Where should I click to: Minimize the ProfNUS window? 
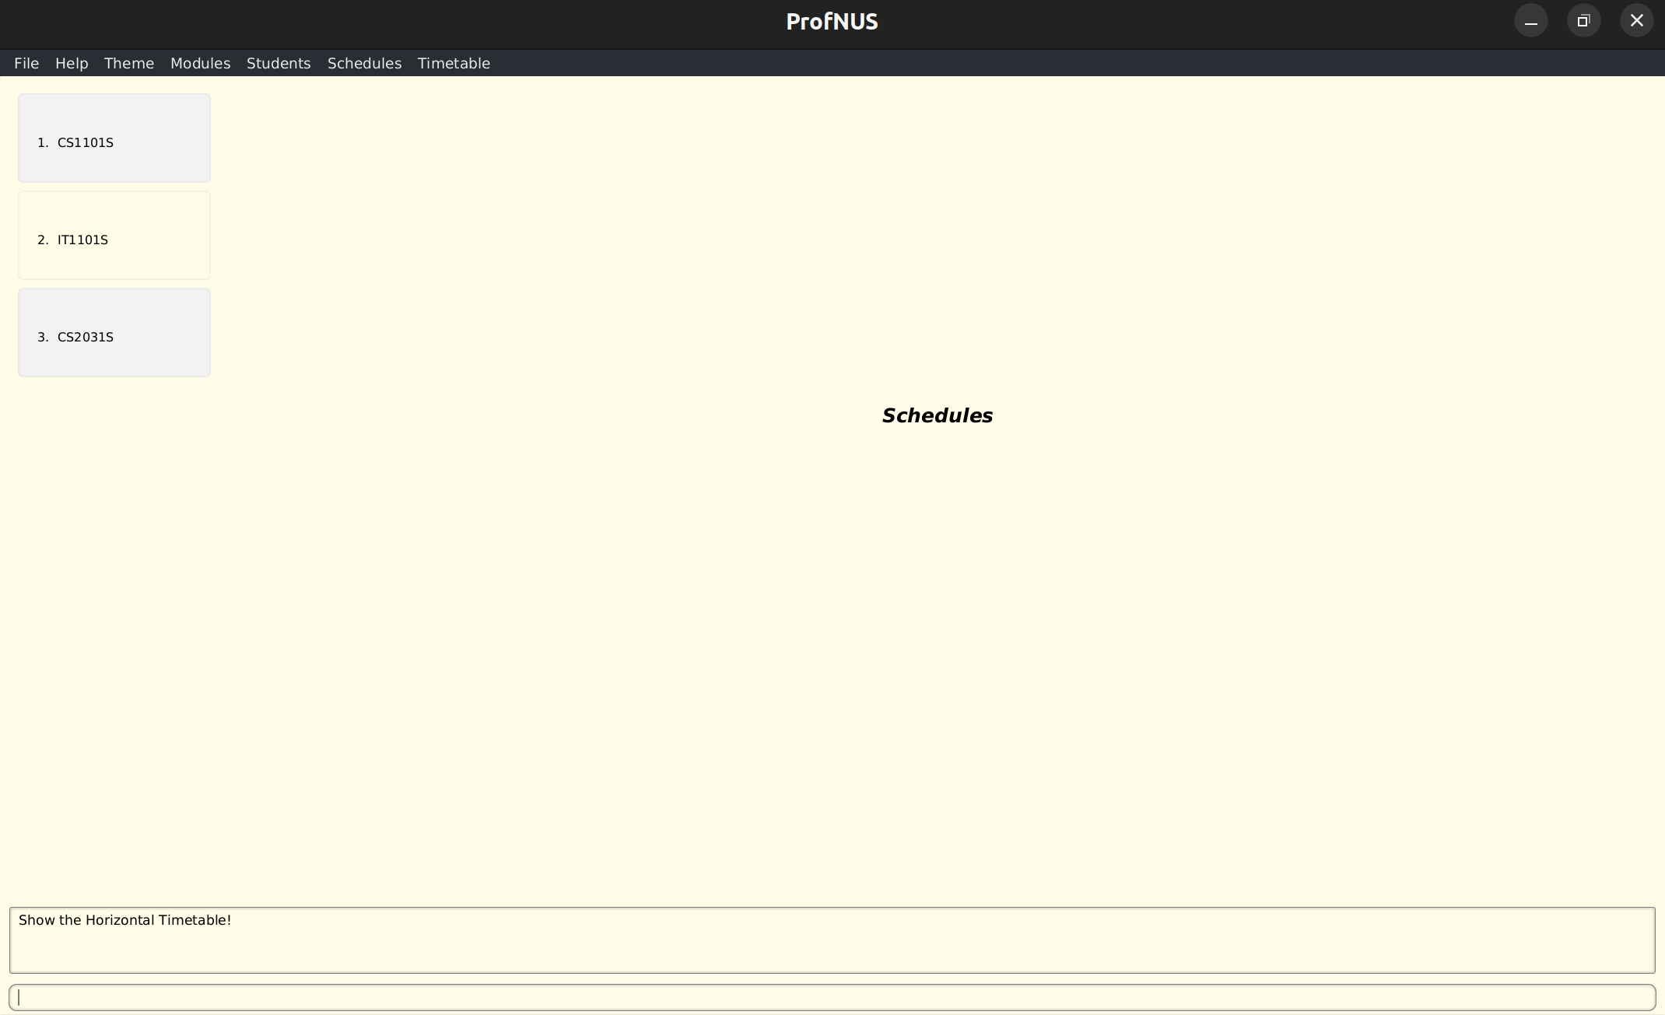(1530, 21)
